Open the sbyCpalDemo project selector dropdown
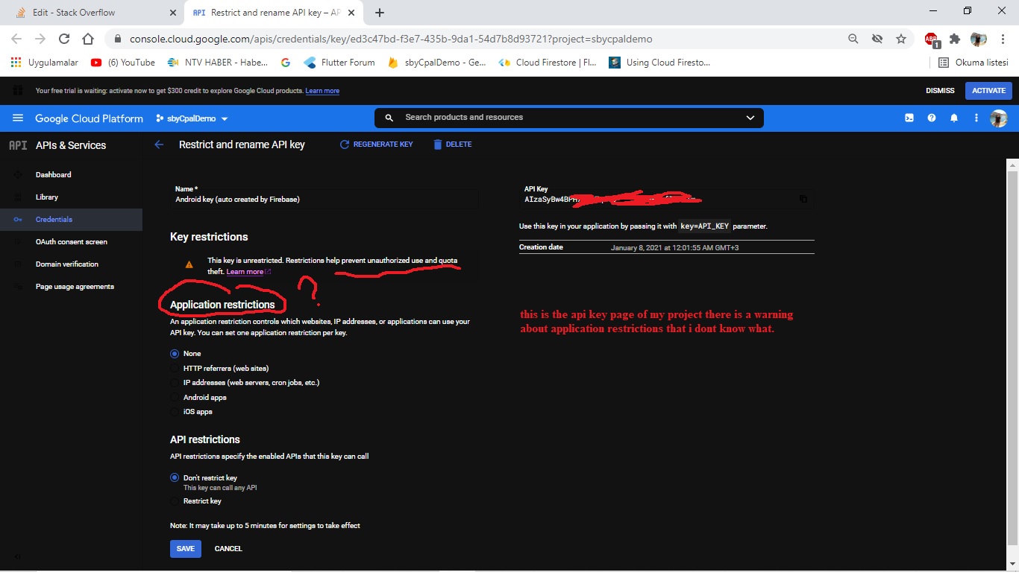This screenshot has height=575, width=1019. pyautogui.click(x=192, y=118)
